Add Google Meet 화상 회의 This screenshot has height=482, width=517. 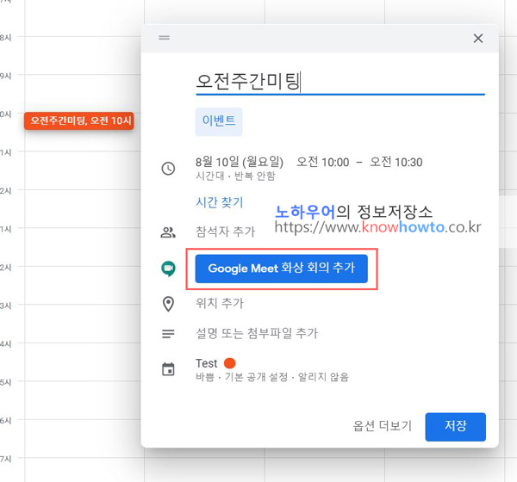coord(281,269)
